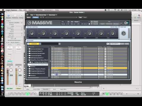Open the Massive preset name dropdown arrow
Viewport: 142px width, 106px height.
tap(89, 22)
